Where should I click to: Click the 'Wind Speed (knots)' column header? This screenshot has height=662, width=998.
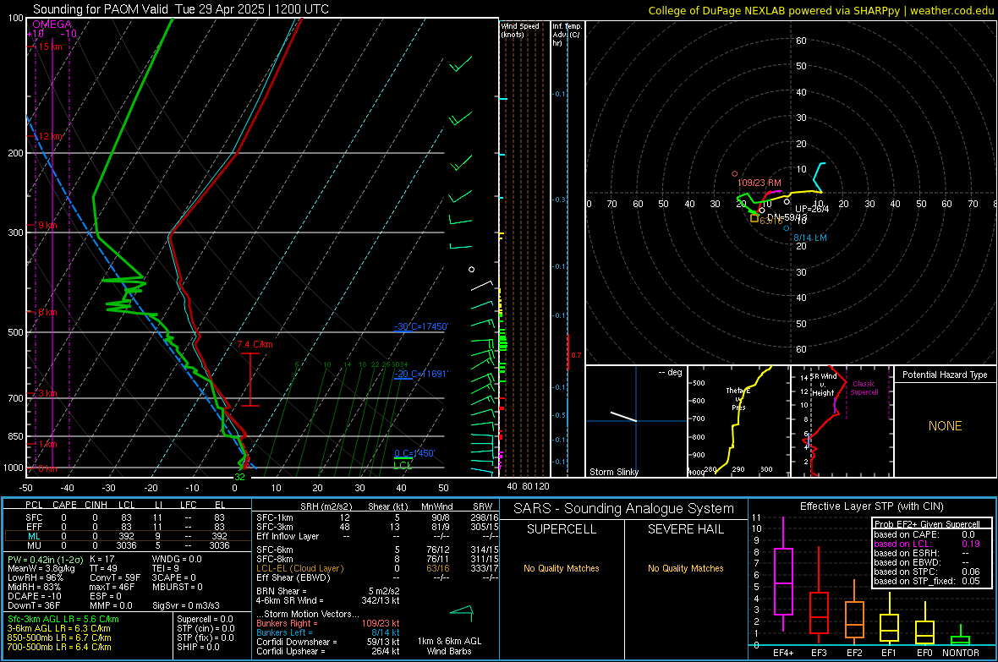(x=520, y=30)
